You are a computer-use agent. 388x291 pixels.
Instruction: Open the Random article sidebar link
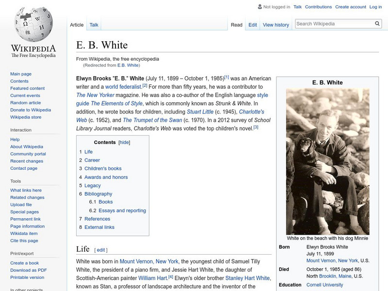(x=26, y=103)
